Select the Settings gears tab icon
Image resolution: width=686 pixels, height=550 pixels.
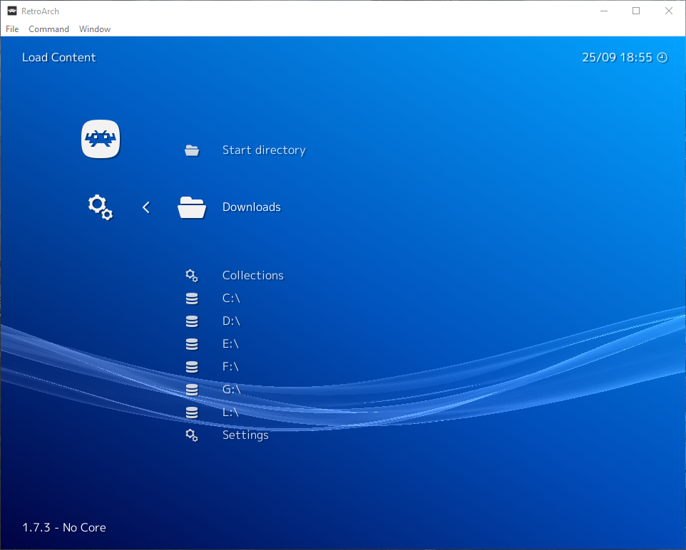point(101,207)
